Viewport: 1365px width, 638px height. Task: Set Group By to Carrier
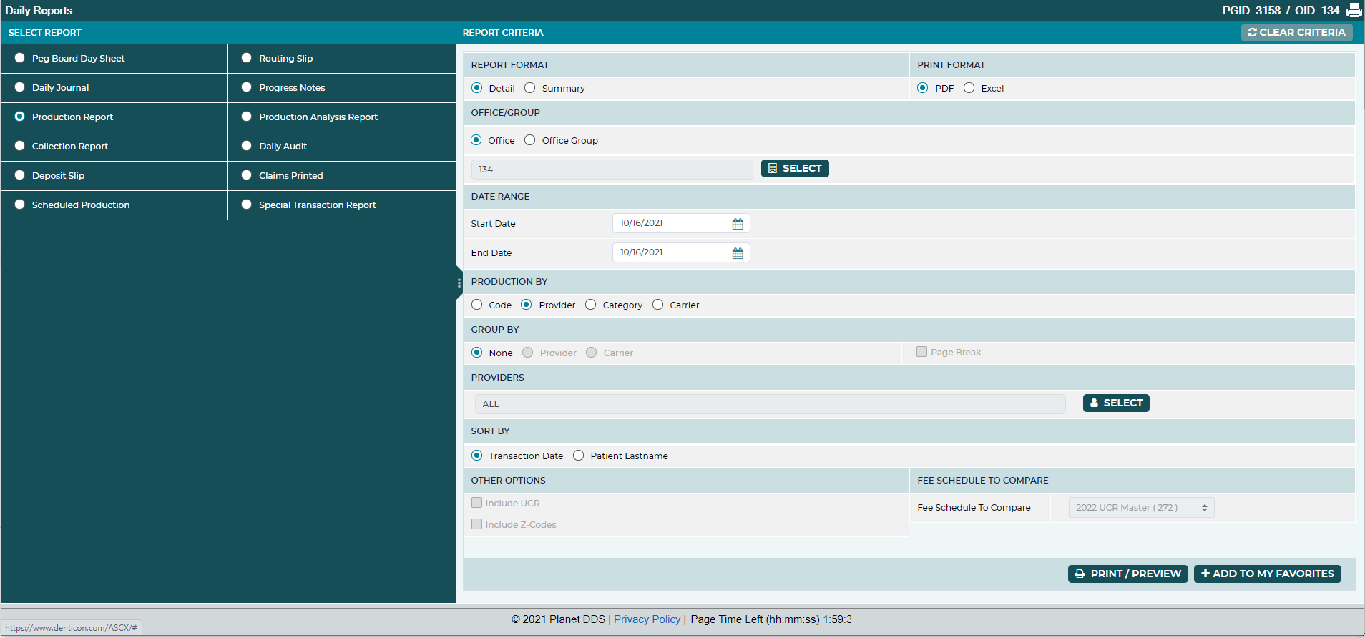(592, 353)
